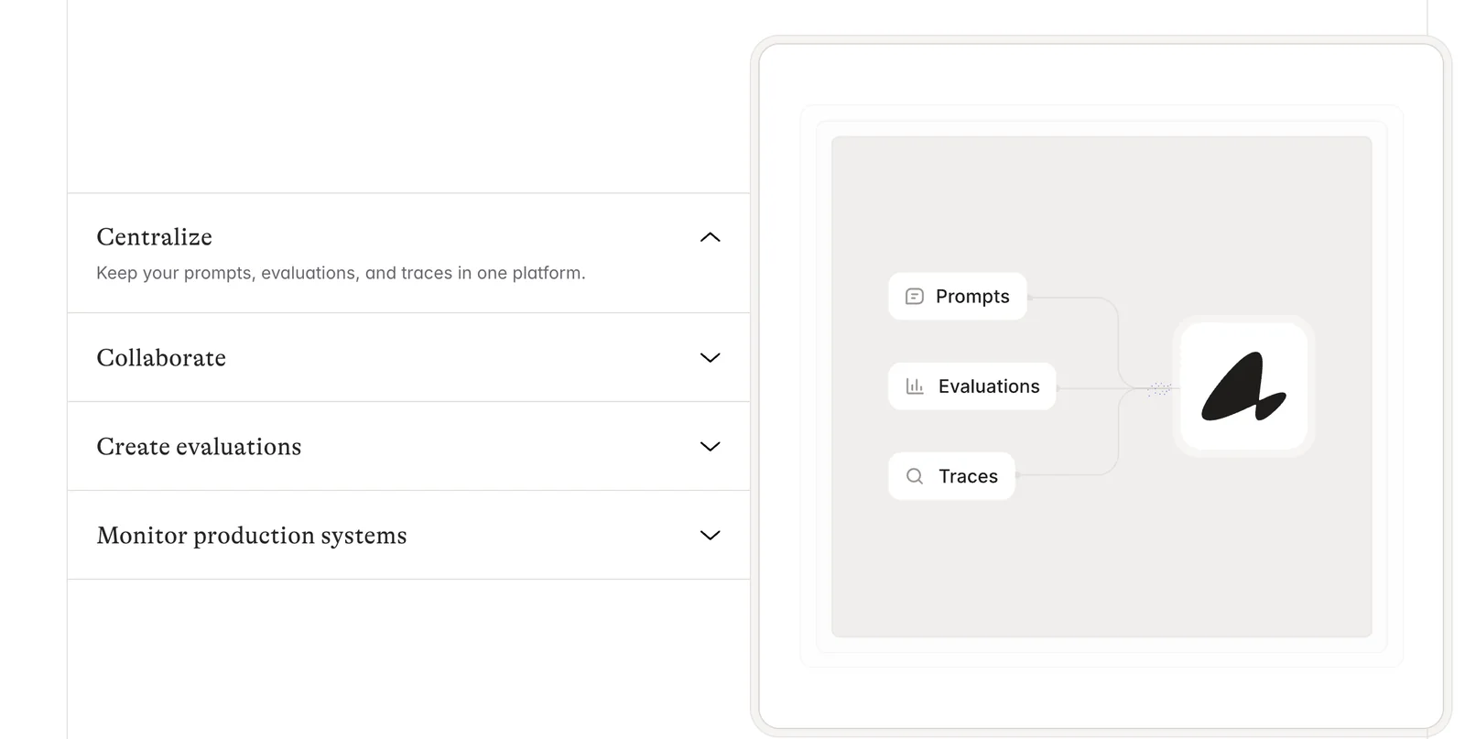Click the Traces label text

[x=968, y=476]
